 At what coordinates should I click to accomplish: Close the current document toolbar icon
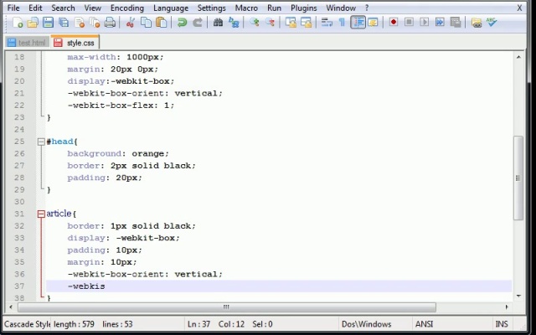point(80,23)
